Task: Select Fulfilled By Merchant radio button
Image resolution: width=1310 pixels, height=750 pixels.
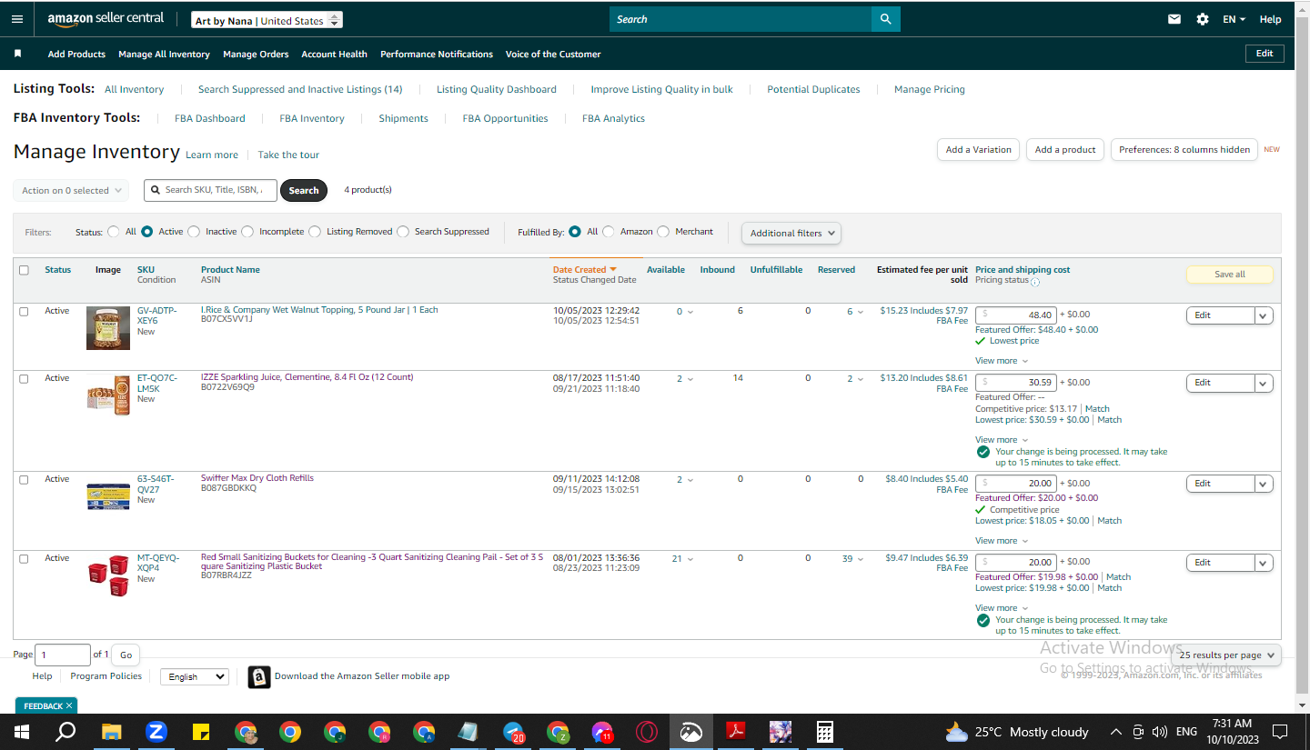Action: point(663,232)
